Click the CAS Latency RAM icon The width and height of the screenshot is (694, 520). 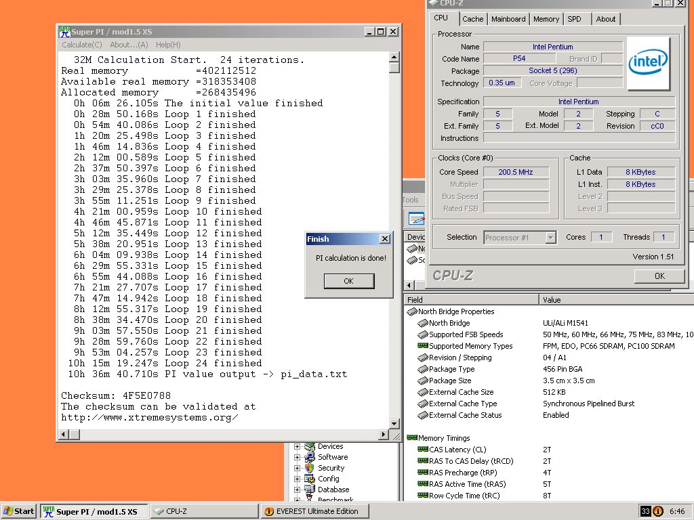pyautogui.click(x=423, y=450)
